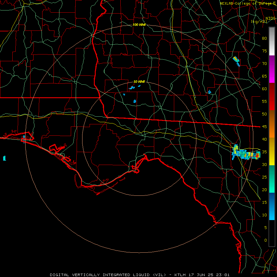Pick the green-teal segment of the color bar
This screenshot has width=277, height=277.
coord(272,179)
